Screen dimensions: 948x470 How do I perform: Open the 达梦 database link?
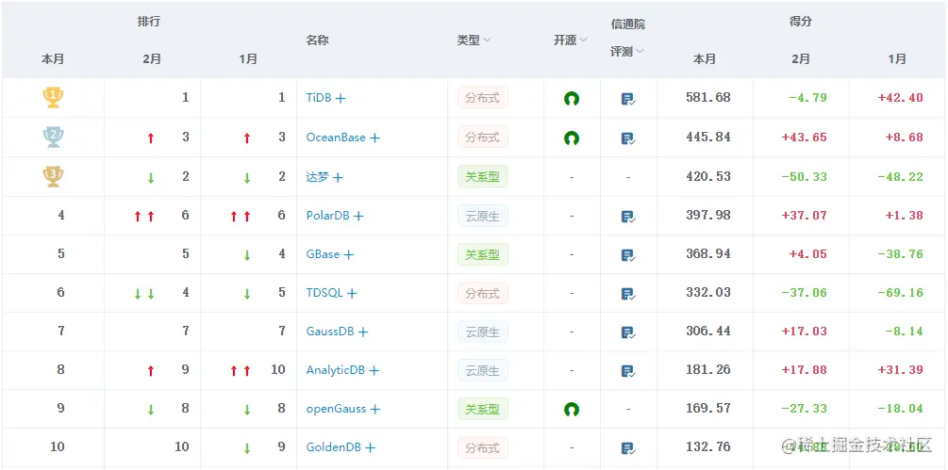click(317, 177)
